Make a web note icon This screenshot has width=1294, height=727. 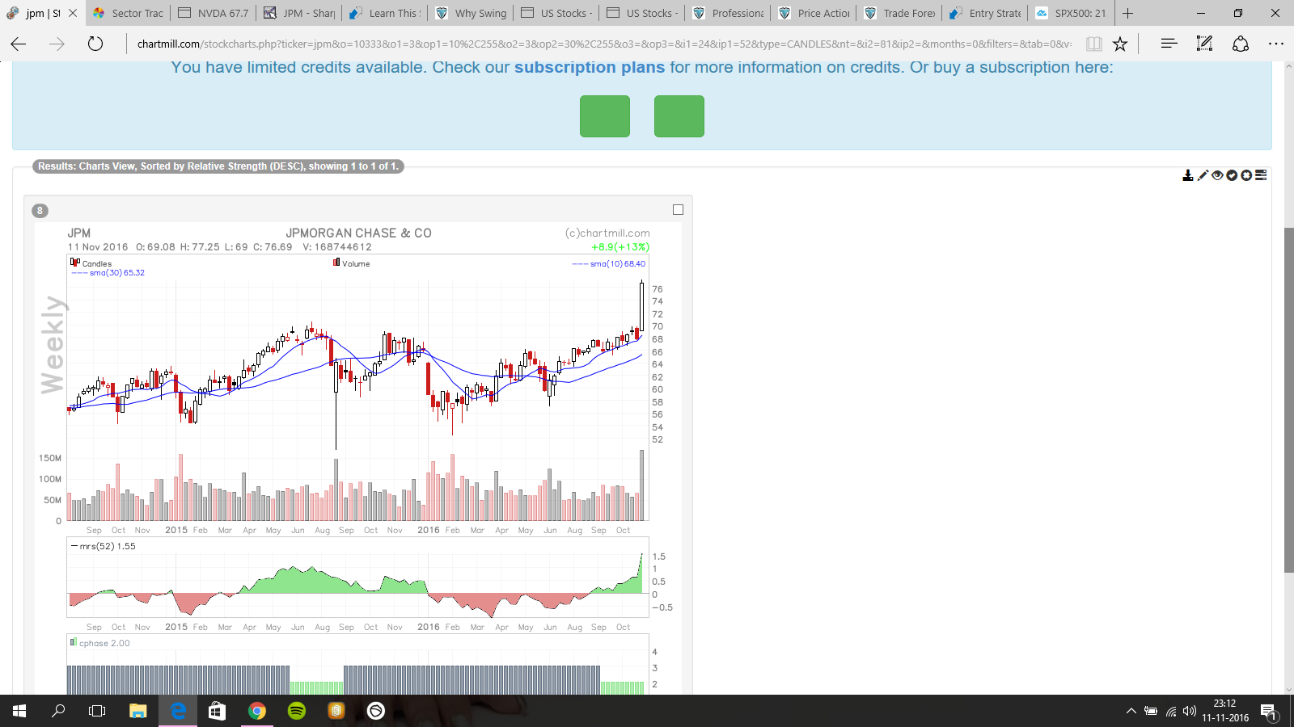(1204, 44)
